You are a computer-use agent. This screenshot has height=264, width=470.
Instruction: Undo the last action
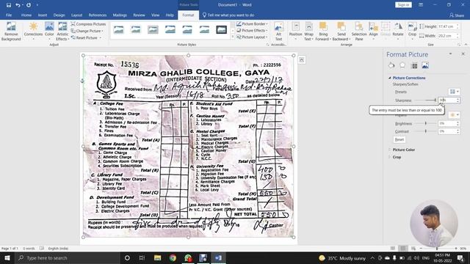coord(18,5)
